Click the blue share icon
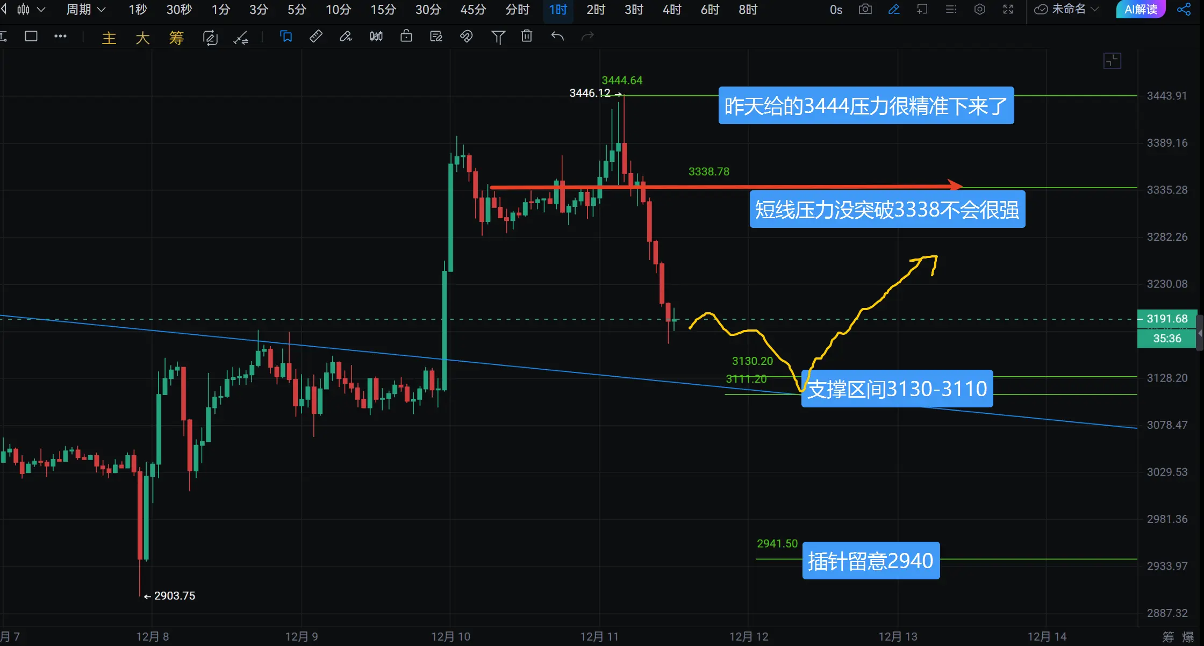The width and height of the screenshot is (1204, 646). [x=1183, y=9]
